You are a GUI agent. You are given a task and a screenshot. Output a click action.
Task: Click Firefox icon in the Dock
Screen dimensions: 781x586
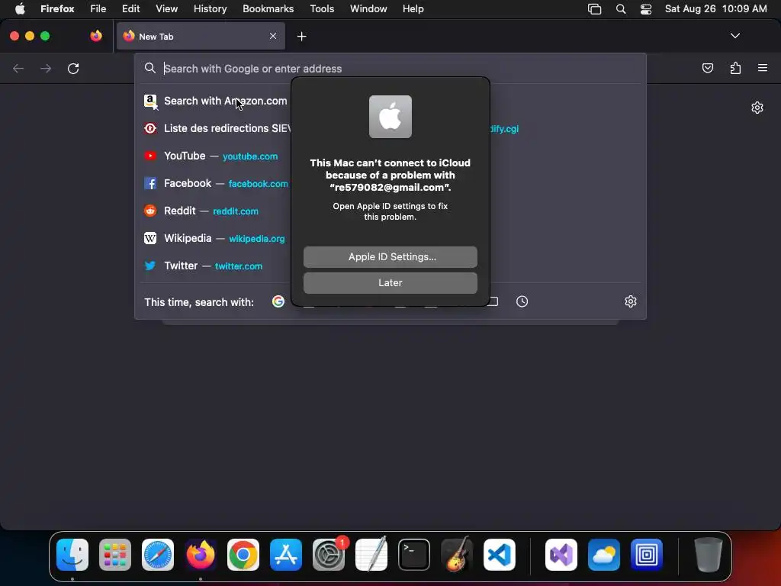[x=201, y=555]
